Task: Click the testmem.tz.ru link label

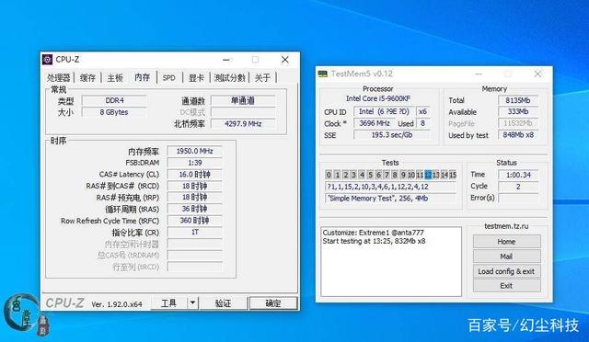Action: [x=506, y=226]
